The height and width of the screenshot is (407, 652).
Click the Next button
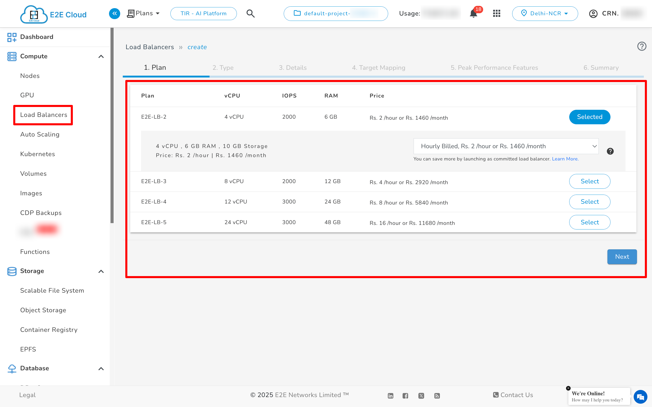(x=622, y=256)
